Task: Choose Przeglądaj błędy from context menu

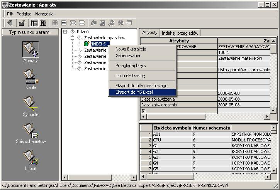Action: pyautogui.click(x=143, y=66)
